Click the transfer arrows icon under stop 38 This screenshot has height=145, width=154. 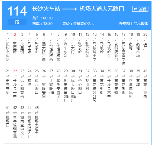[131, 76]
